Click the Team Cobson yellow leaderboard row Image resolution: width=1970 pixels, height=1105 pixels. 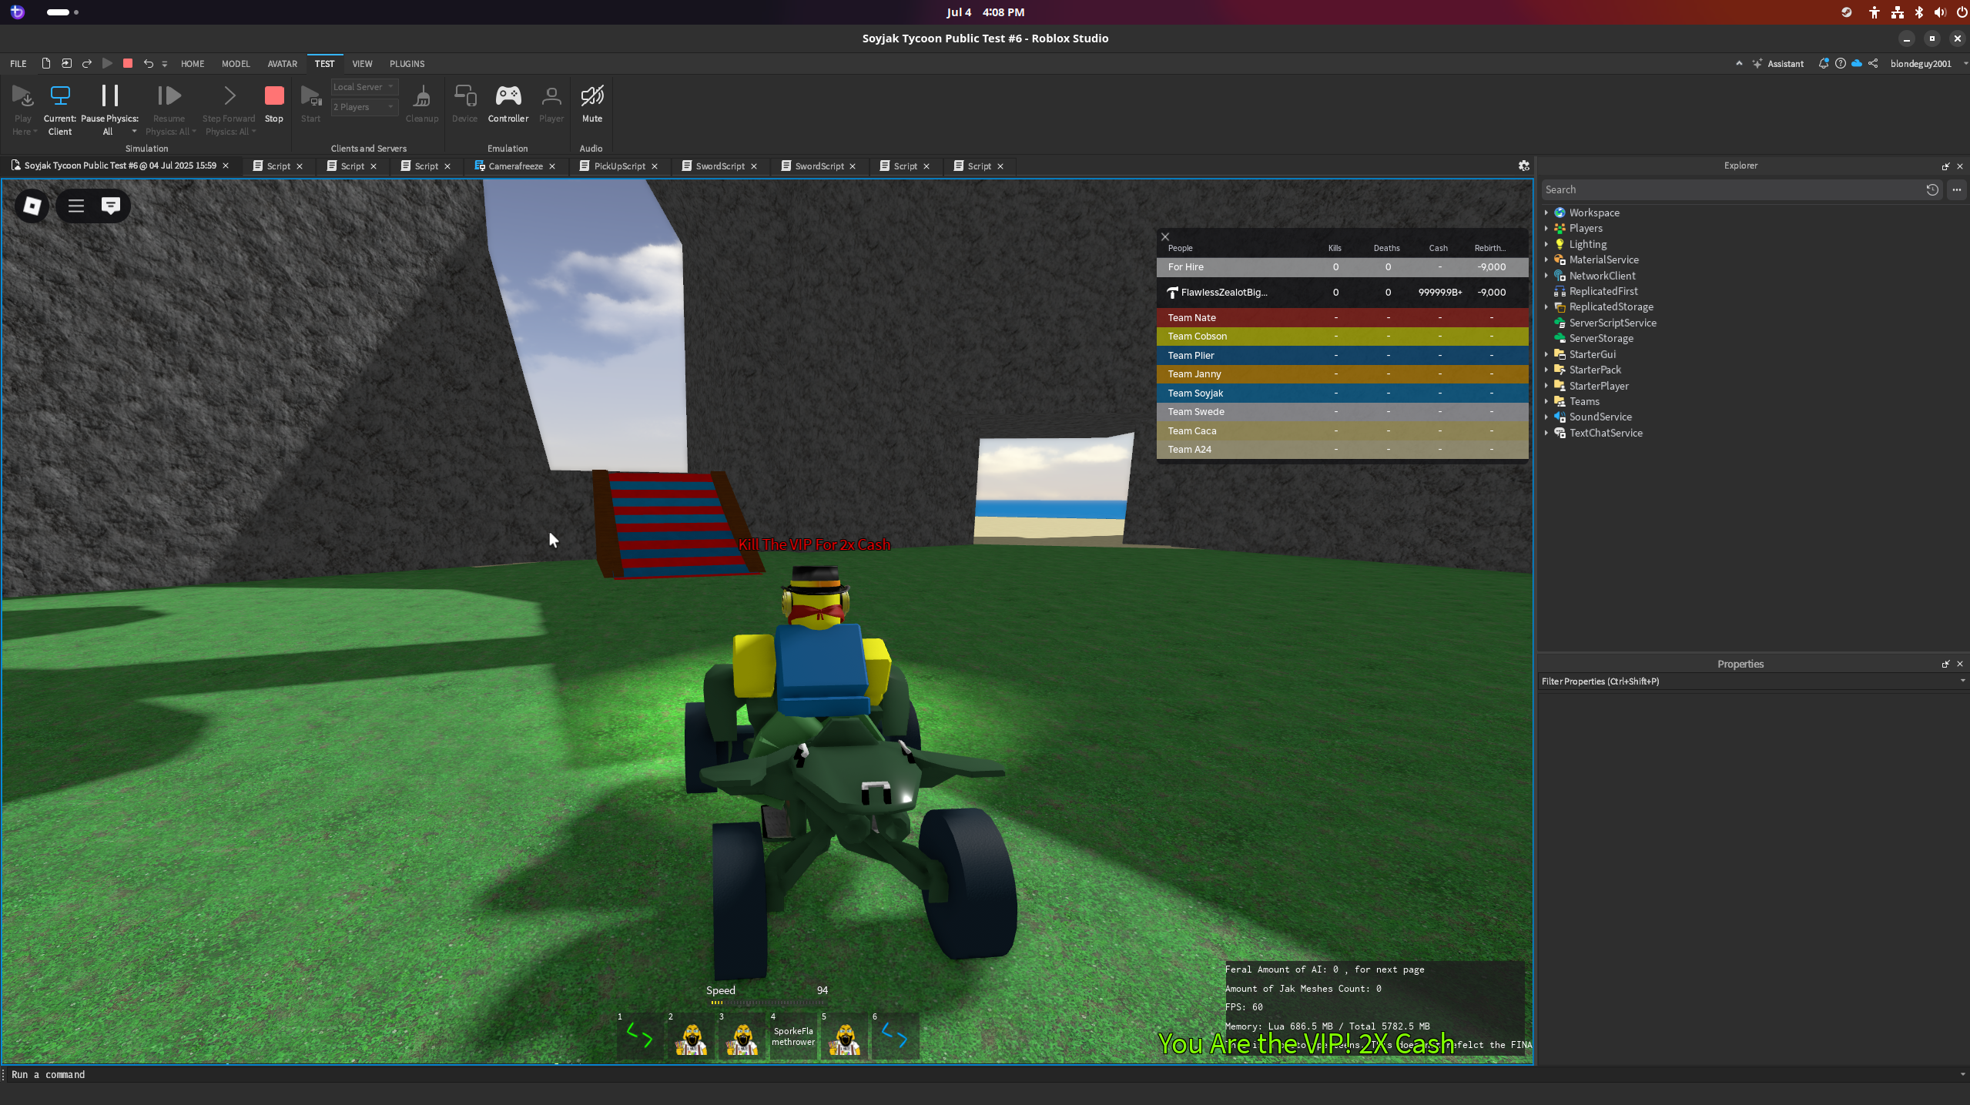(1342, 337)
